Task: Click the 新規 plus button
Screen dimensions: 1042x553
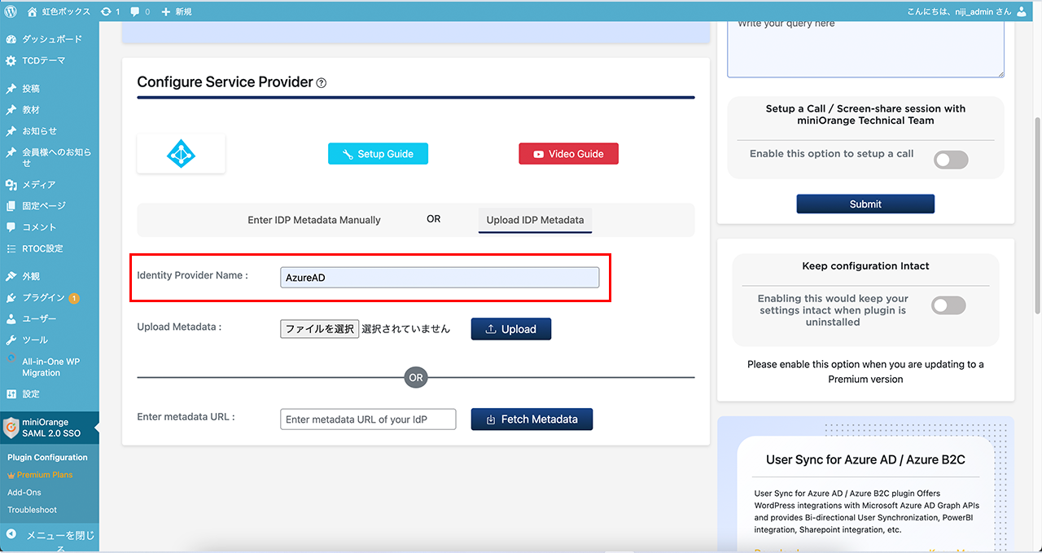Action: click(177, 11)
